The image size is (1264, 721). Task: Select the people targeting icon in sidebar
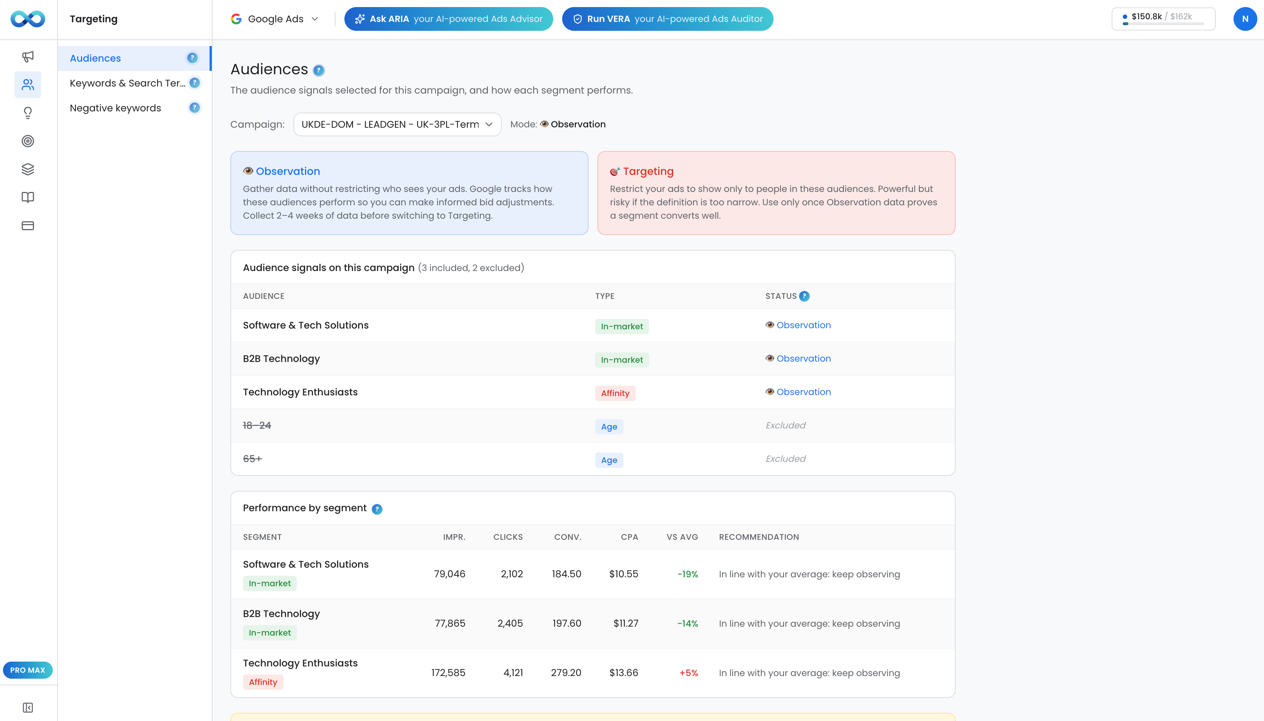coord(28,85)
